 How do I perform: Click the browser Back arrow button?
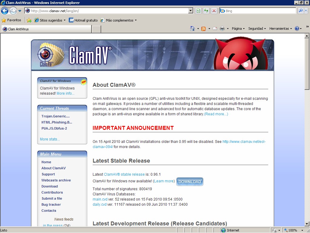[x=5, y=11]
